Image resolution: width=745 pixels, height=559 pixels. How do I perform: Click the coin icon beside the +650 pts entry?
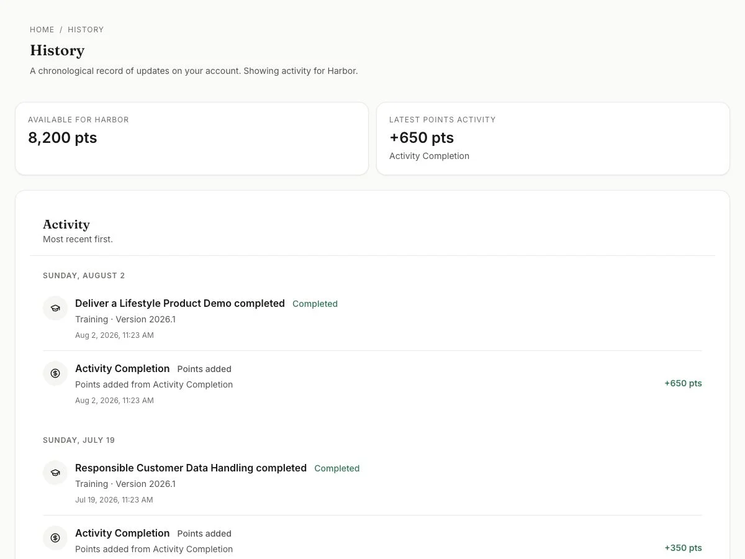click(x=55, y=373)
